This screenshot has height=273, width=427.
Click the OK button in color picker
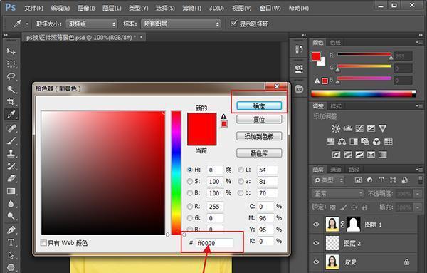point(259,105)
